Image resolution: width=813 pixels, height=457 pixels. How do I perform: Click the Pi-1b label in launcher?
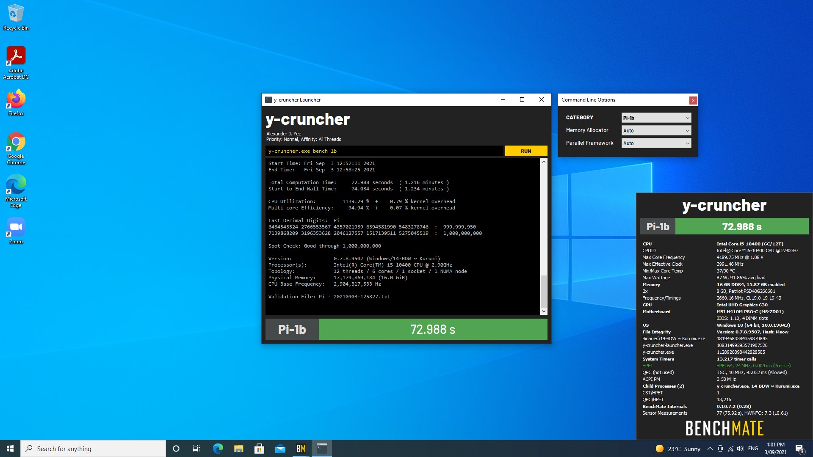[292, 329]
